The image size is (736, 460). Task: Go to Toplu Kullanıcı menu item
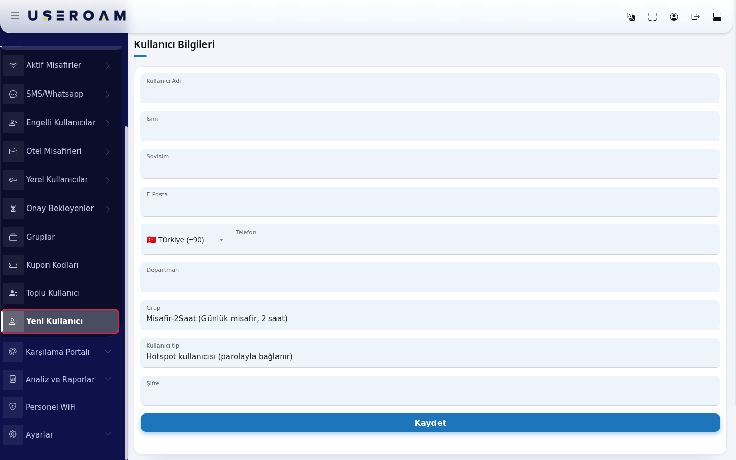[60, 293]
